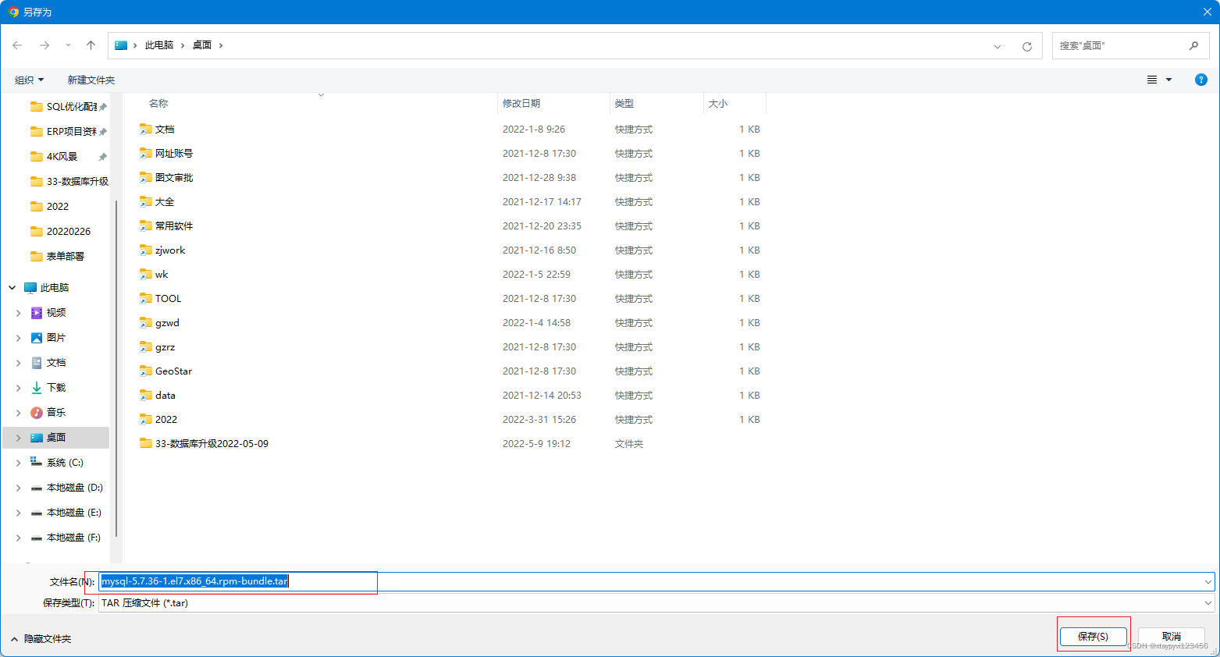Navigate to 此电脑 via the breadcrumb
1220x657 pixels.
(x=158, y=44)
